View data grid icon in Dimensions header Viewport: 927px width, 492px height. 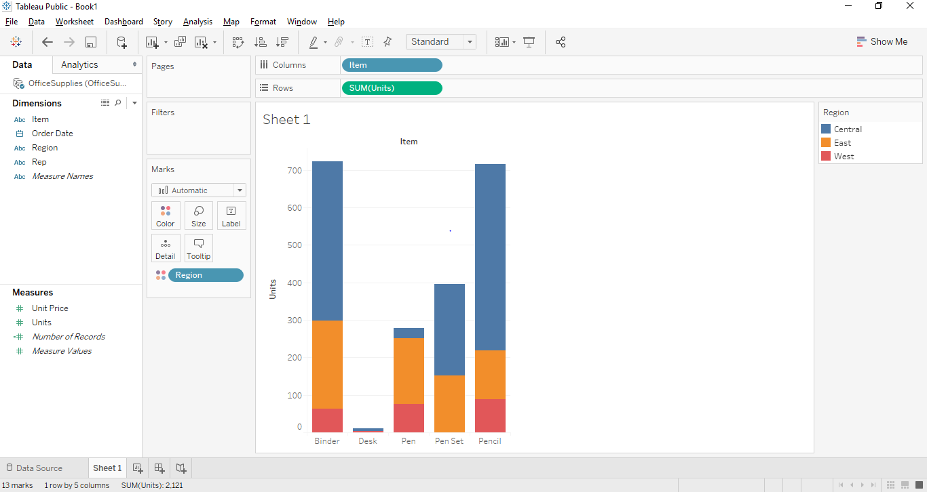105,103
